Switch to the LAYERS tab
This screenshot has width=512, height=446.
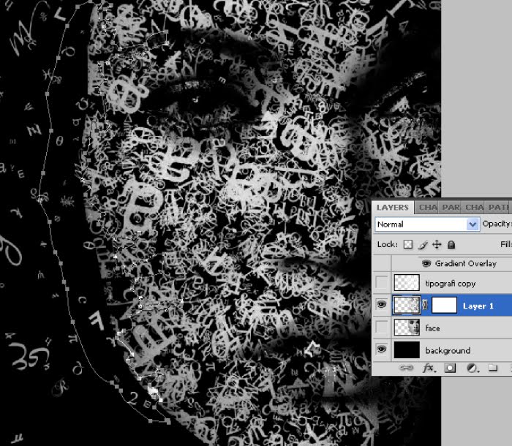393,208
